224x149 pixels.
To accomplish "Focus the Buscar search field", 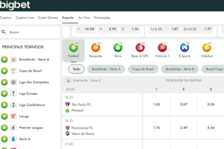I will coord(30,32).
